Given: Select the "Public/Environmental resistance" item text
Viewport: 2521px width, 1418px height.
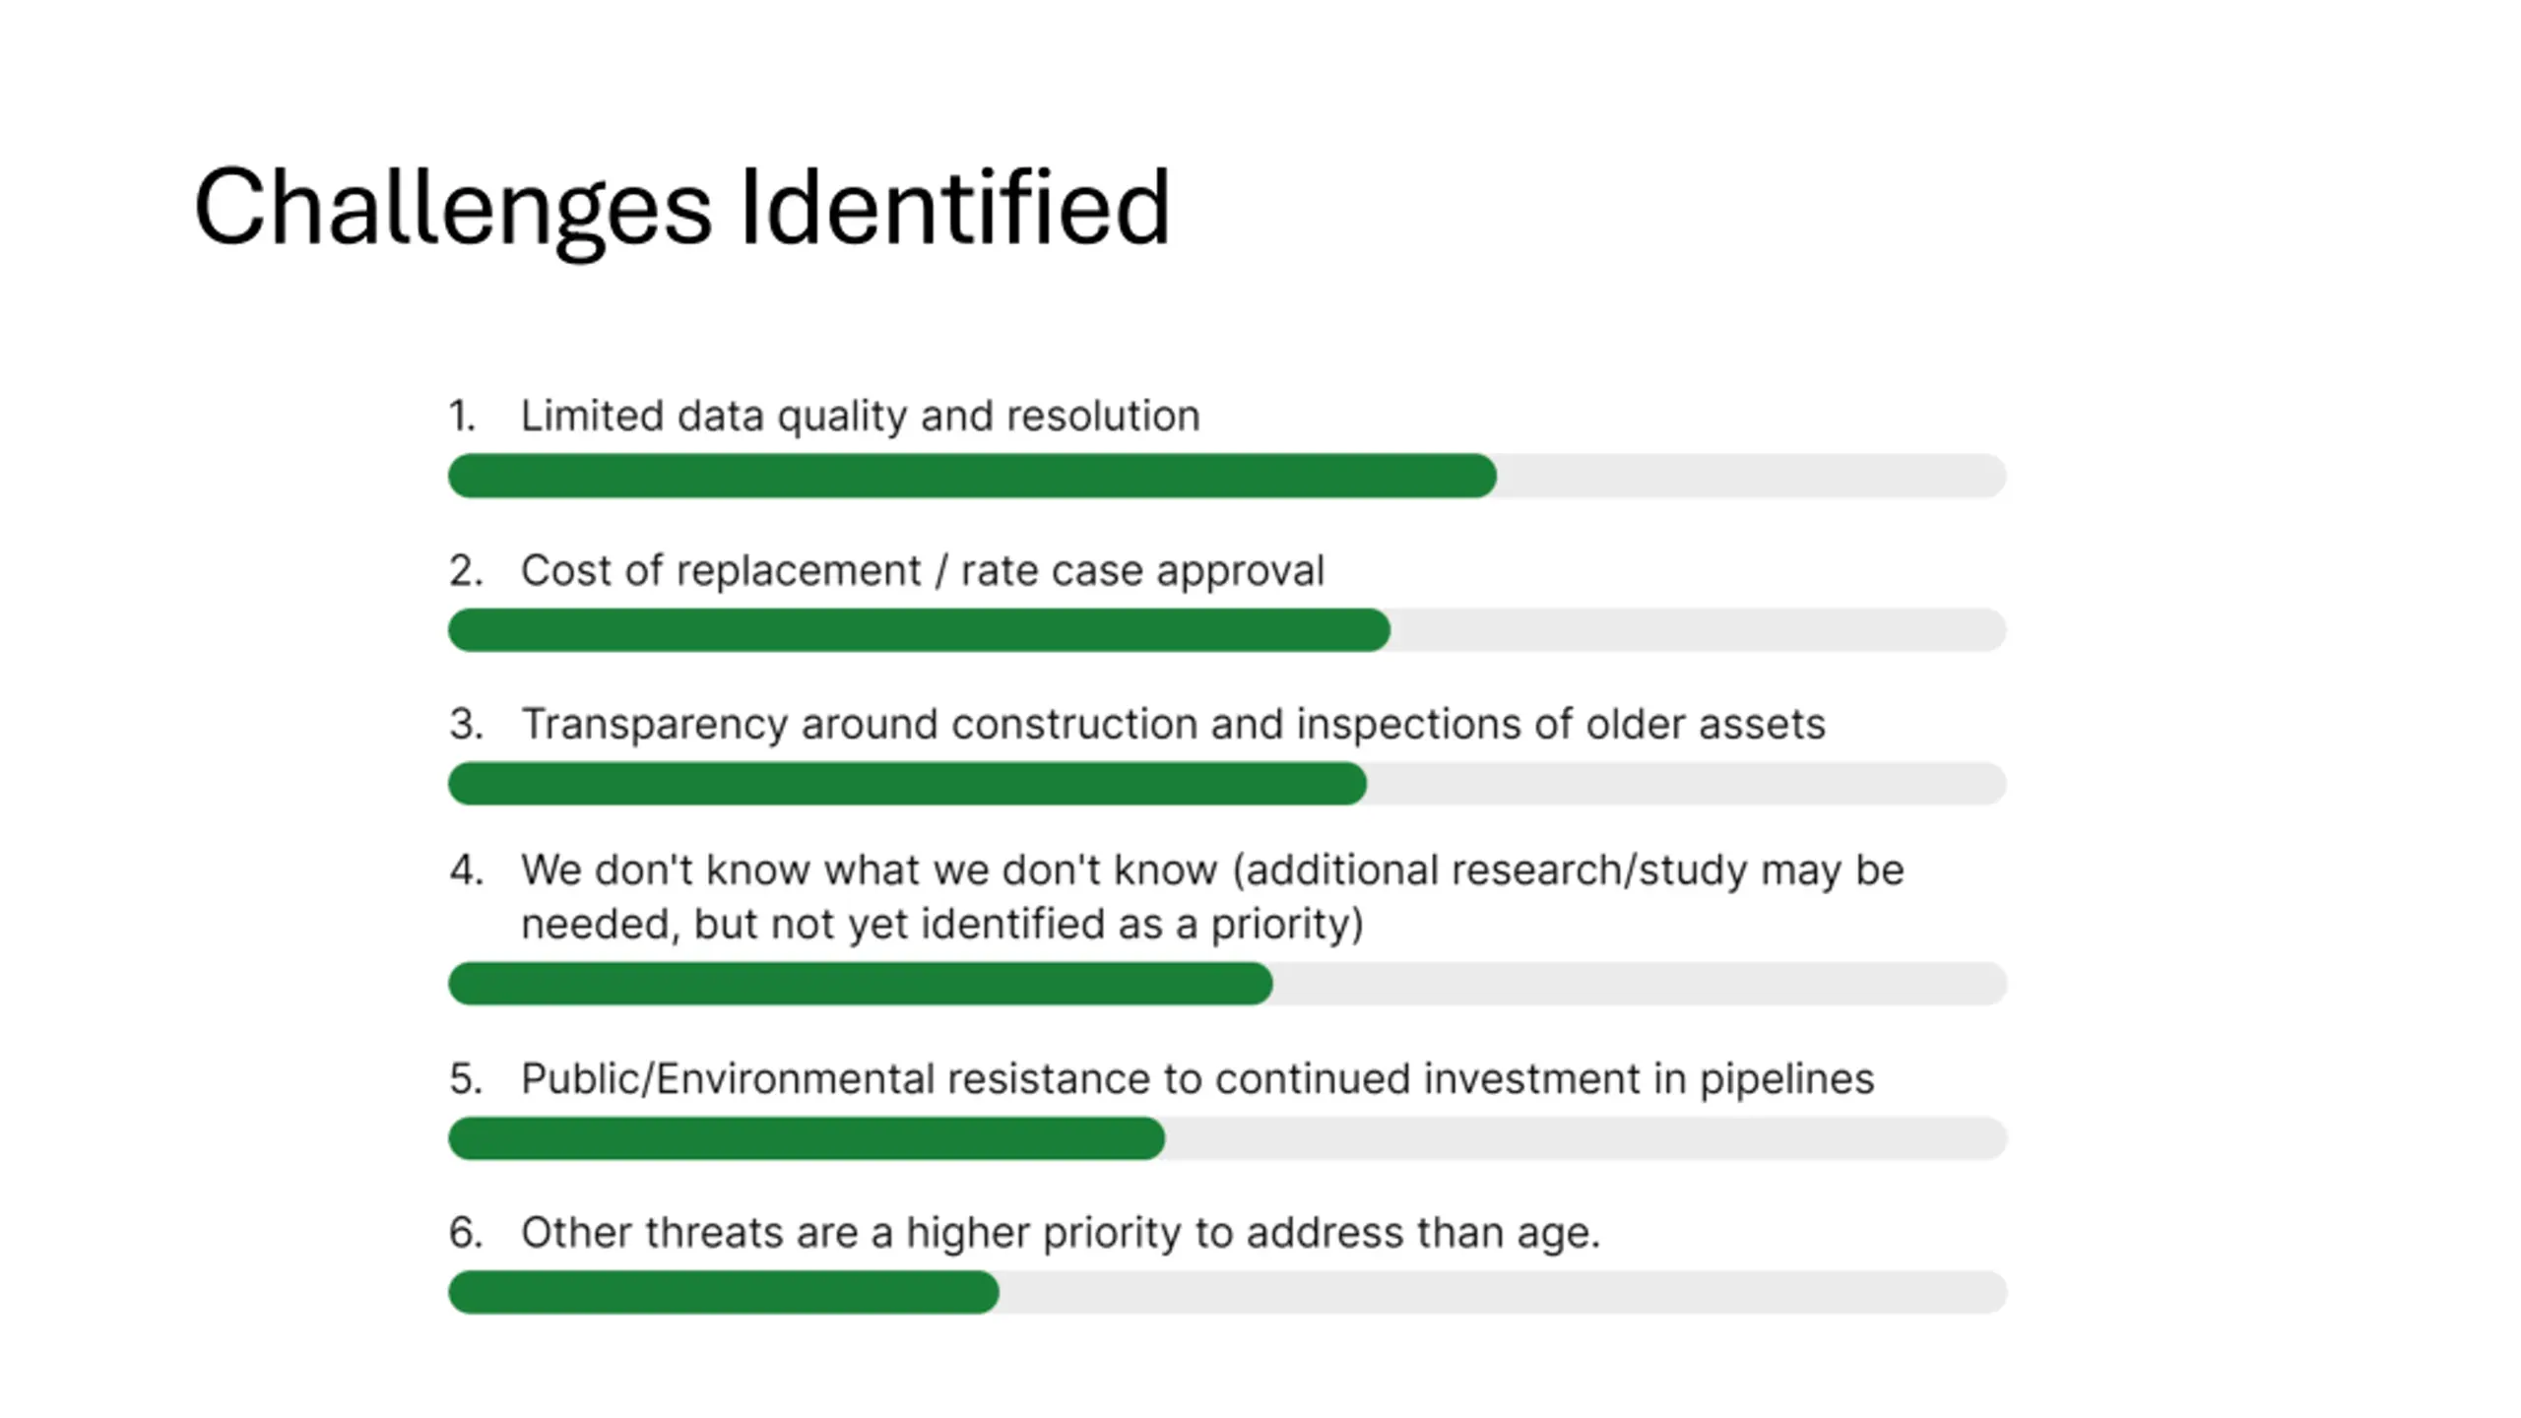Looking at the screenshot, I should [x=1196, y=1079].
